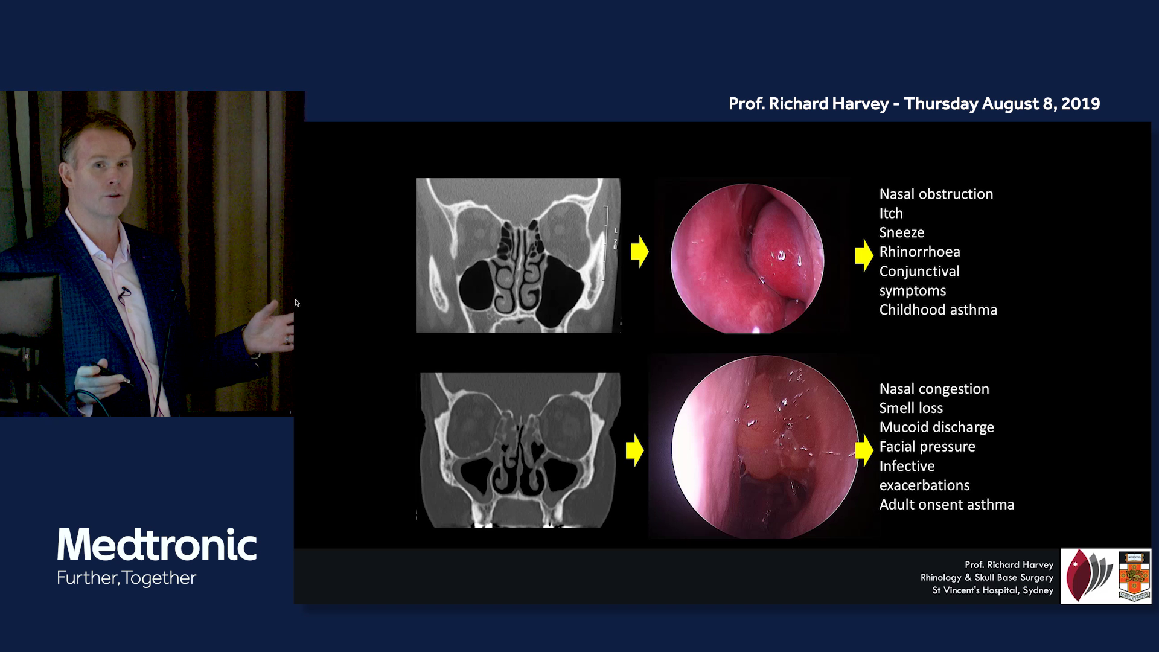Image resolution: width=1159 pixels, height=652 pixels.
Task: Click the Adult onsent asthma text
Action: [946, 505]
